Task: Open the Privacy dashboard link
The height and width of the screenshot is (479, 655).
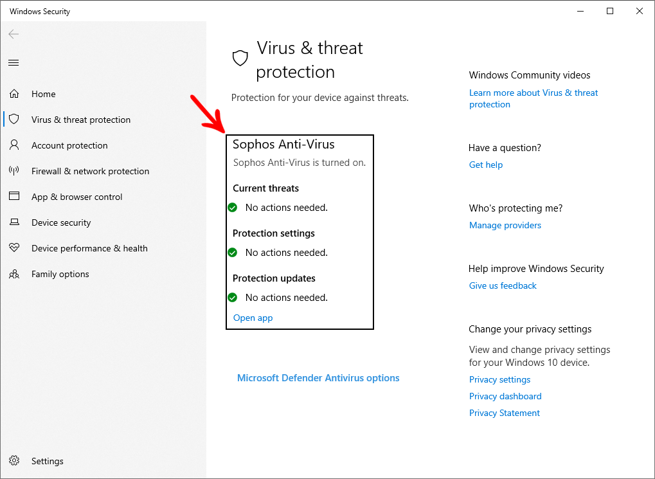Action: (505, 396)
